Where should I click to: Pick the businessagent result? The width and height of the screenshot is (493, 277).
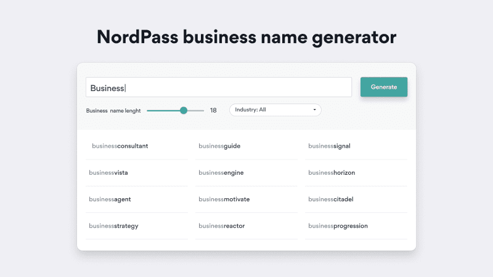[x=110, y=199]
